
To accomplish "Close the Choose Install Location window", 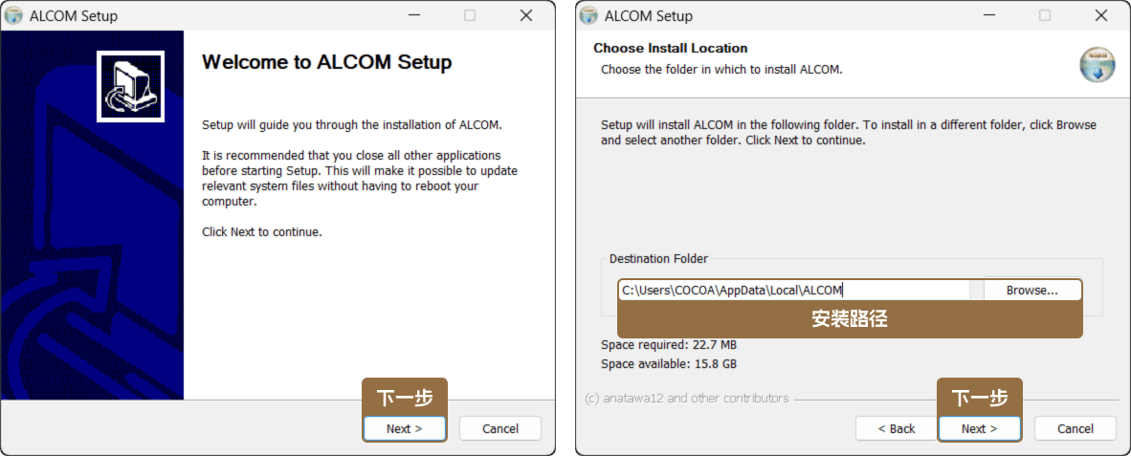I will coord(1101,16).
